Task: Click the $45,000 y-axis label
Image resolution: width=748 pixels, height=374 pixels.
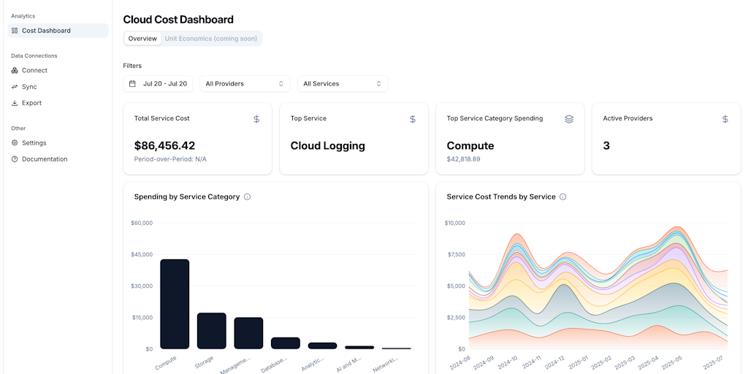Action: [142, 255]
